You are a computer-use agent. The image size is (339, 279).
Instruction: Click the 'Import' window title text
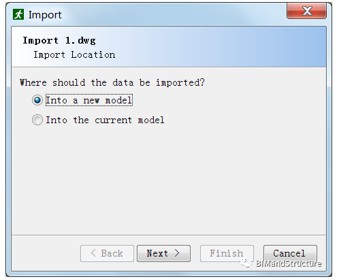(x=45, y=15)
